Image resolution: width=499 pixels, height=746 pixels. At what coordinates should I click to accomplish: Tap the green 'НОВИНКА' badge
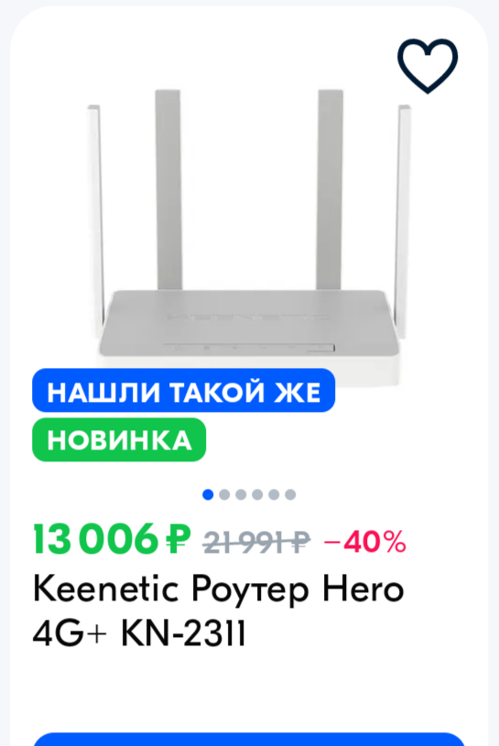click(119, 439)
